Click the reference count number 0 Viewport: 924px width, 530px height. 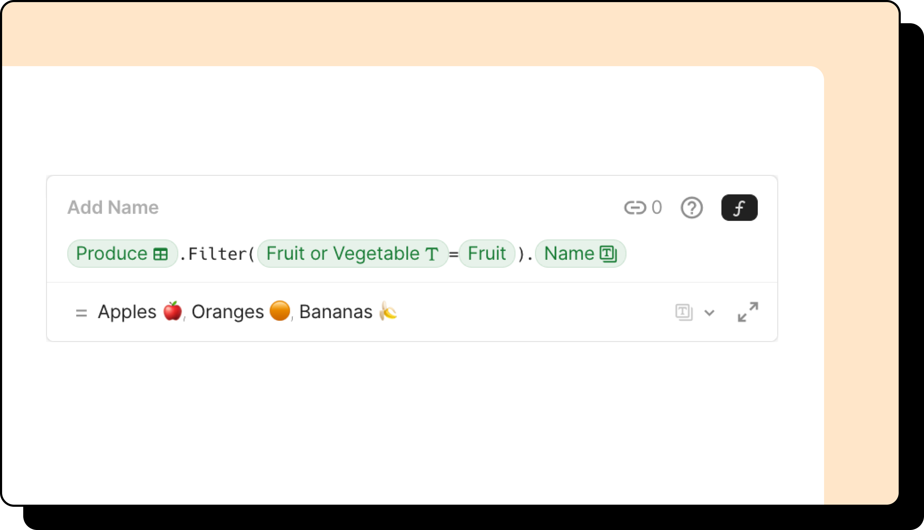coord(657,208)
